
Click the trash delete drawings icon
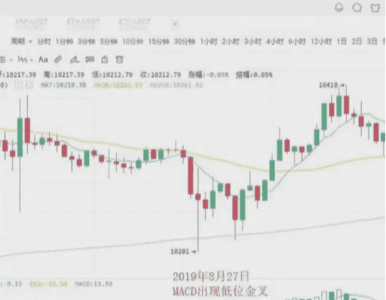tap(119, 60)
